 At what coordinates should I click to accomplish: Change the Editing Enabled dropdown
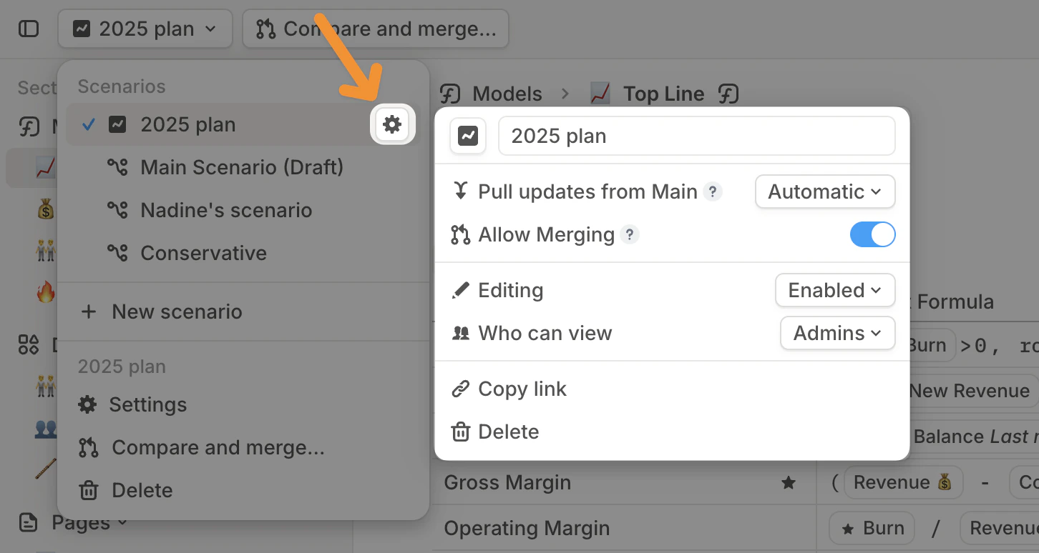point(835,290)
